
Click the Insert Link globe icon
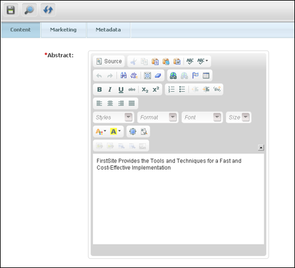pos(173,75)
